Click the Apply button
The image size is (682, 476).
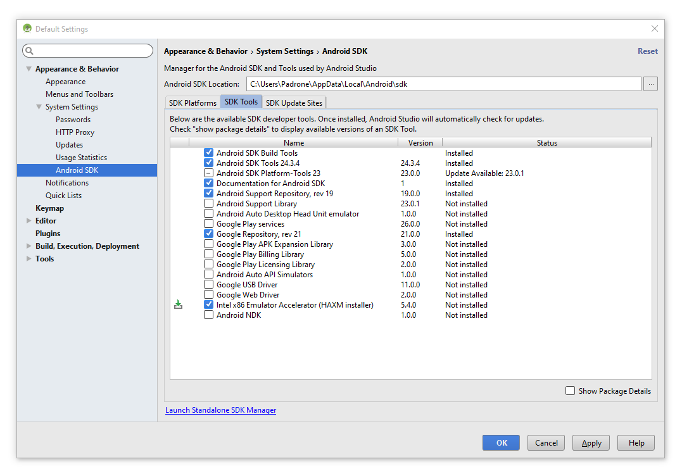click(x=591, y=442)
